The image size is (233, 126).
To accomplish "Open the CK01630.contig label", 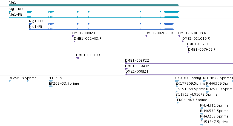I will coord(188,78).
